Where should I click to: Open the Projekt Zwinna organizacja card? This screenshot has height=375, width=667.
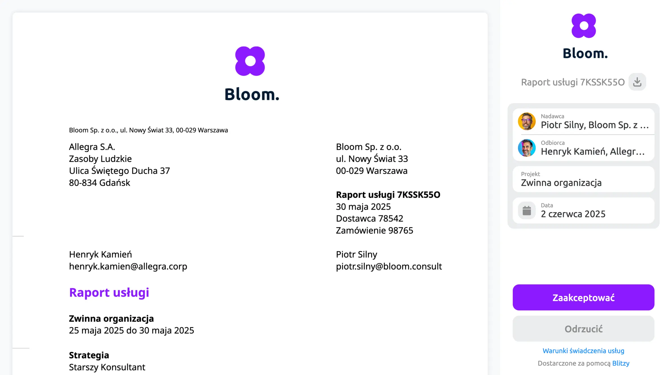(583, 179)
